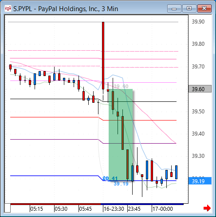
Task: Click the 39.40 price axis label
Action: 198,134
